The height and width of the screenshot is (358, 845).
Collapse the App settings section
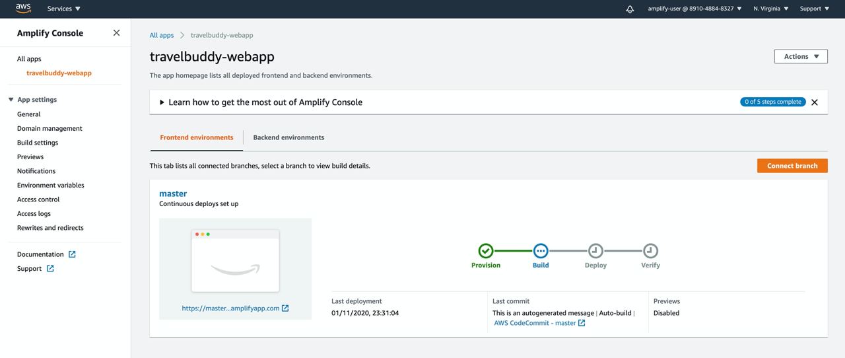point(11,100)
